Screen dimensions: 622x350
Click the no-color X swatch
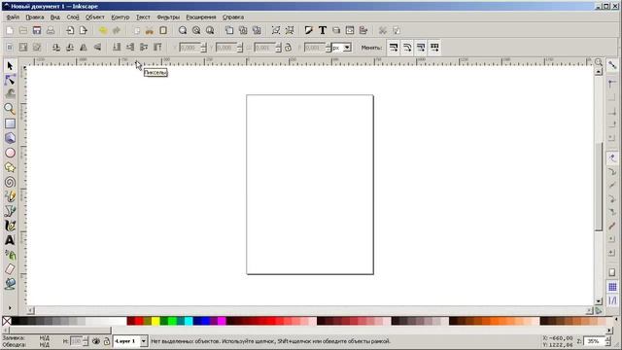7,321
